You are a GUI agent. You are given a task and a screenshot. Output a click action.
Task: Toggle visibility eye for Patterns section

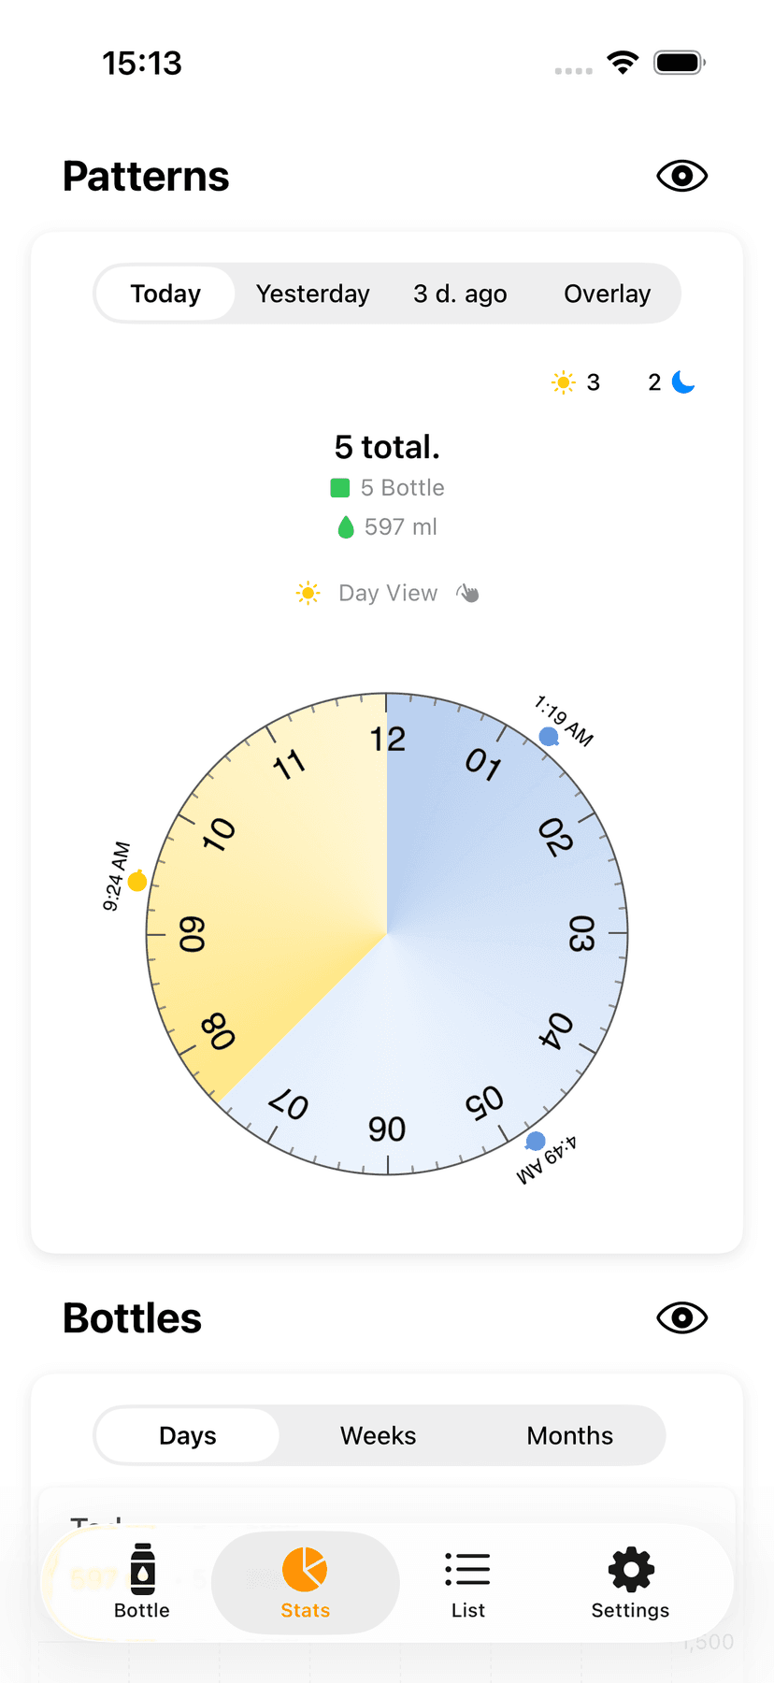tap(681, 176)
